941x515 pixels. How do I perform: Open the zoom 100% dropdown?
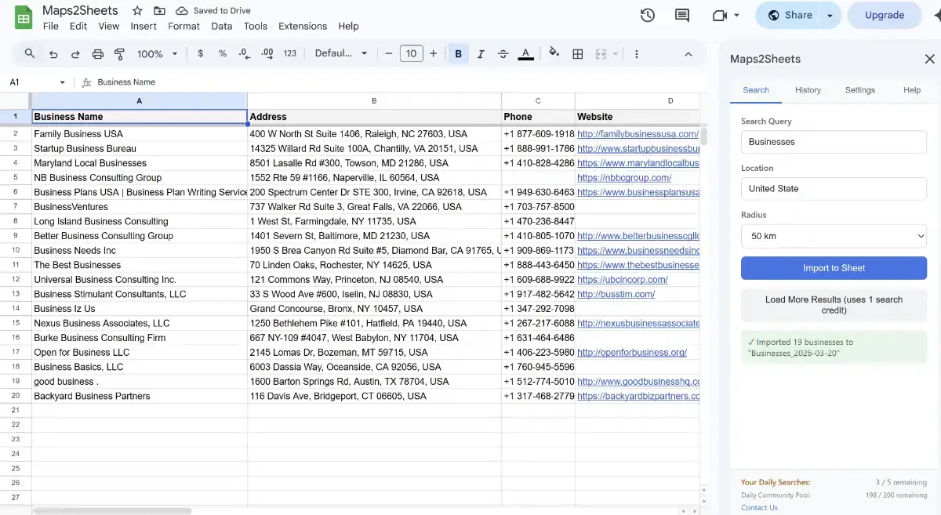point(158,54)
